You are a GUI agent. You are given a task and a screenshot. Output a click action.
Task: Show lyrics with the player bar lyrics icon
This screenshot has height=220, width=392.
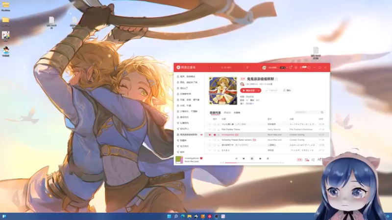tap(268, 158)
